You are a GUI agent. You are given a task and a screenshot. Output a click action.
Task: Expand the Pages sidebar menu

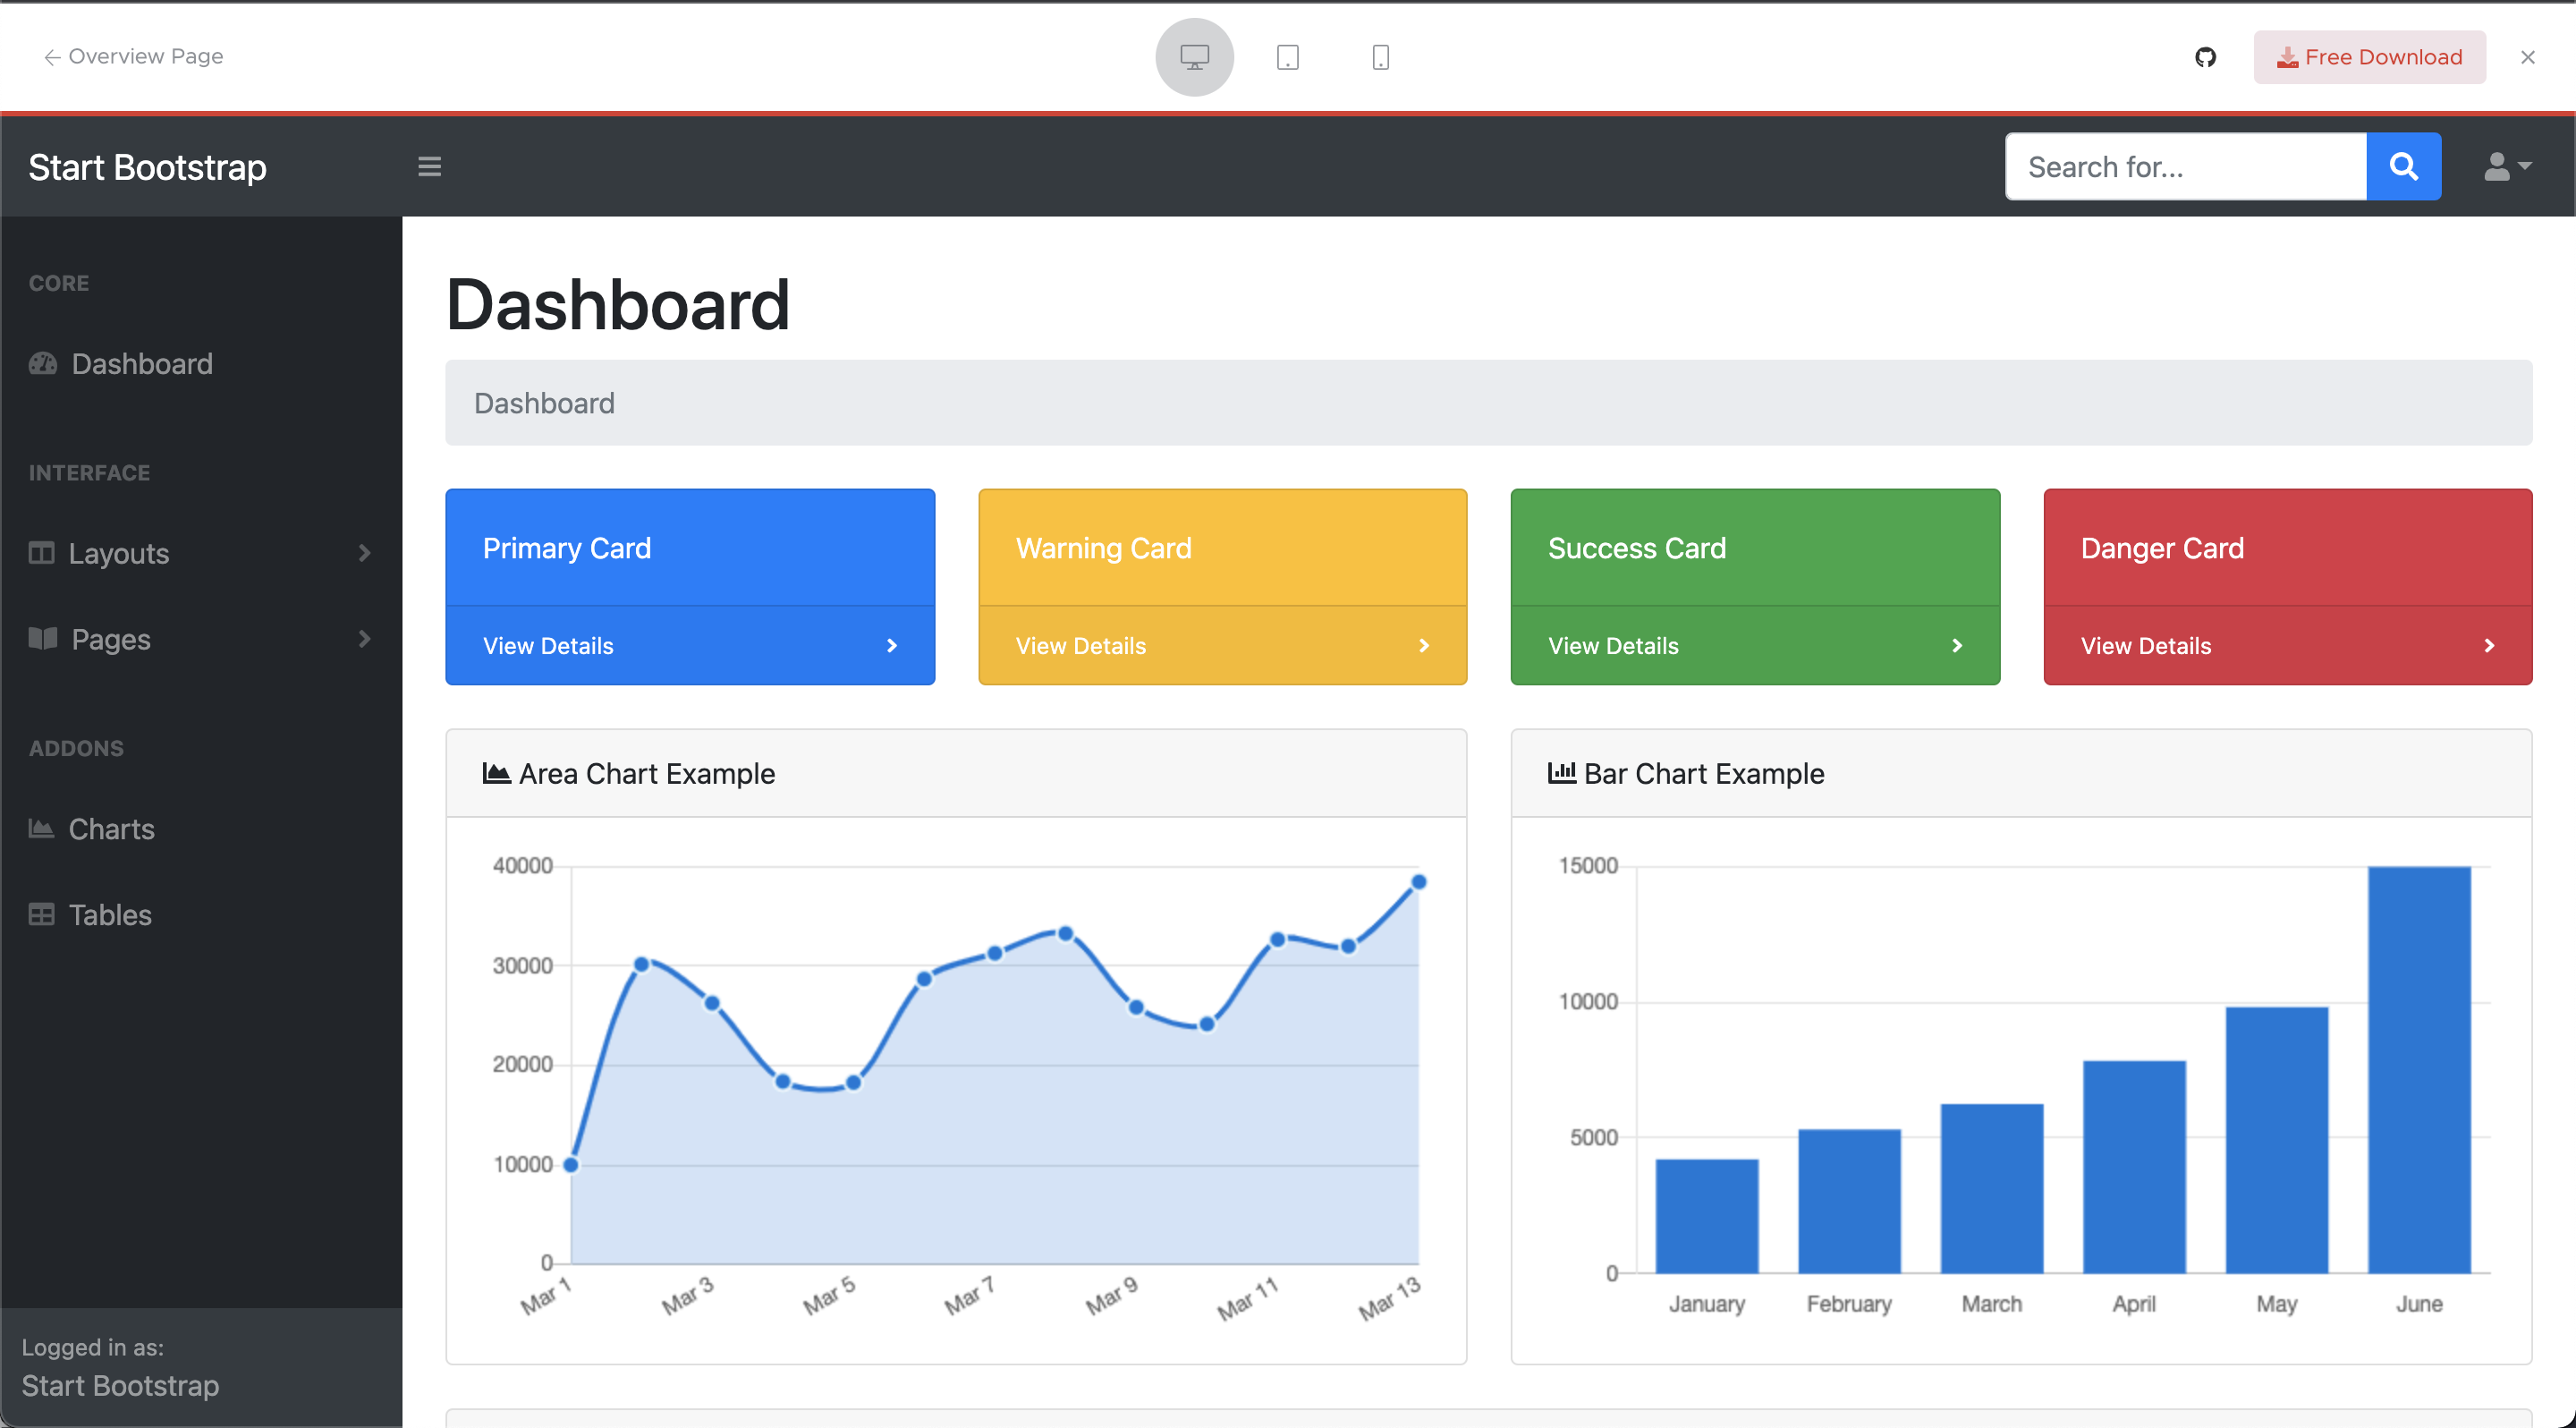pos(201,639)
